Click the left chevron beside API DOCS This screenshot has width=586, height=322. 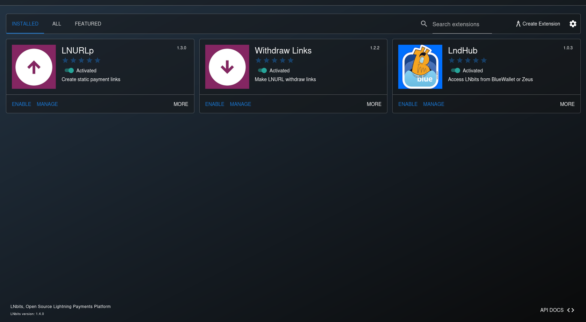[568, 310]
